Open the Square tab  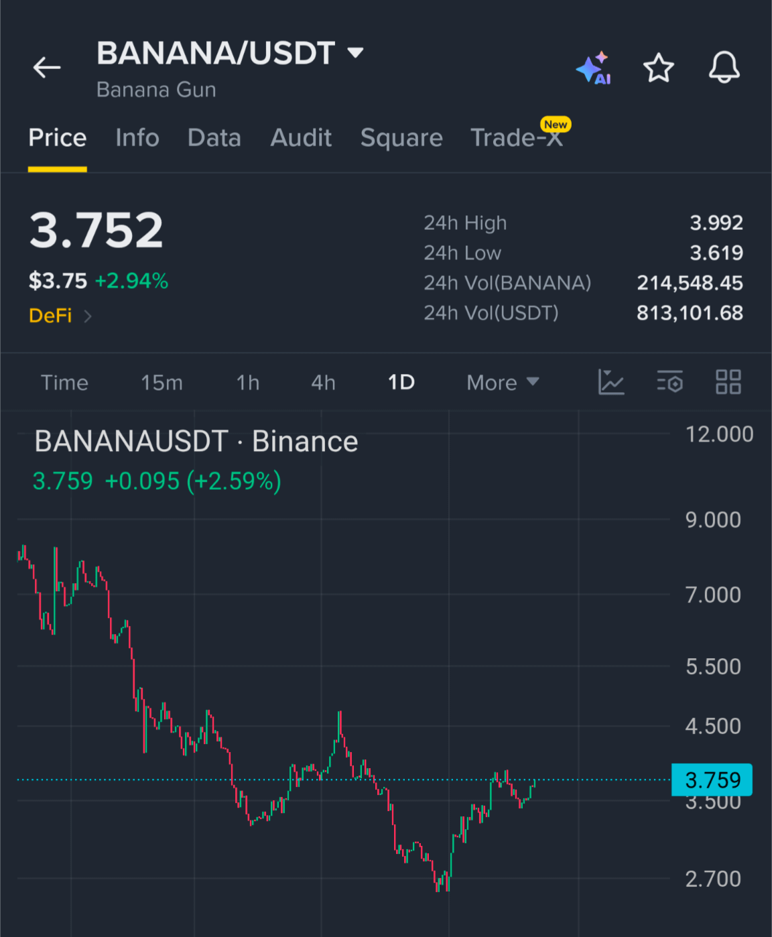pyautogui.click(x=401, y=138)
